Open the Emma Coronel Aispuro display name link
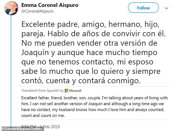Viewport: 178px width, 131px height. pos(51,5)
